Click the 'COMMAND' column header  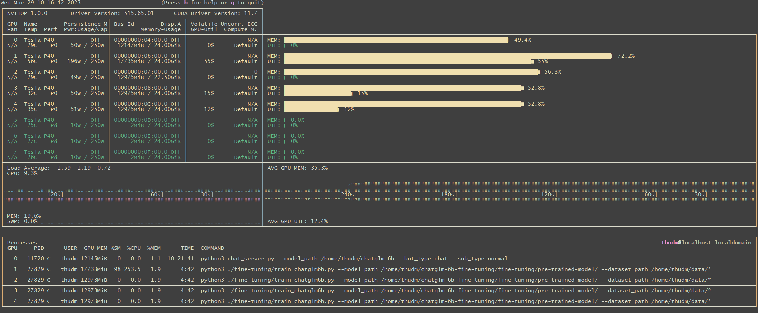tap(212, 248)
